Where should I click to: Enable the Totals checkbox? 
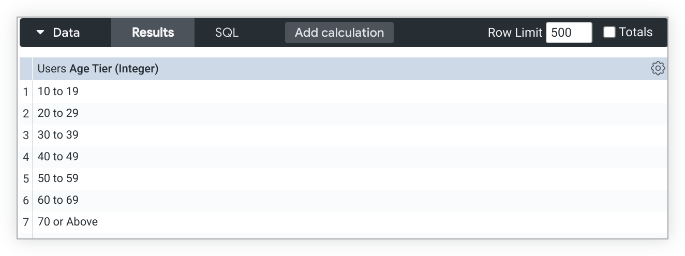point(609,32)
